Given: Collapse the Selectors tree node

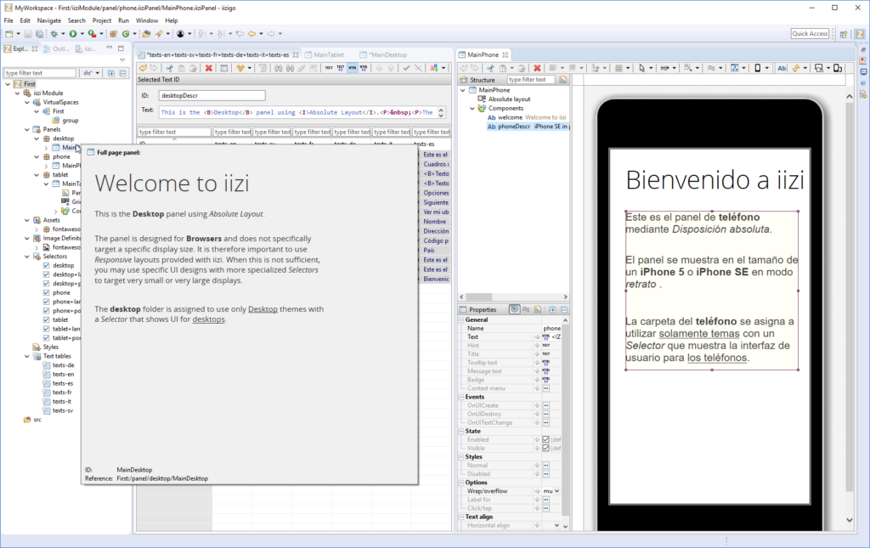Looking at the screenshot, I should 27,256.
